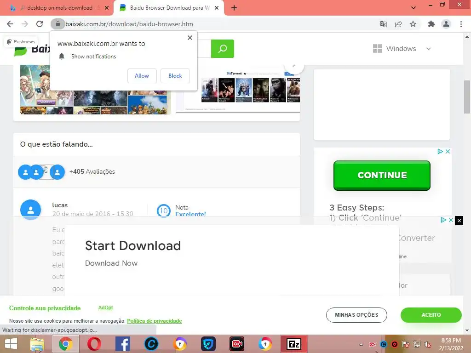
Task: Open site information lock icon
Action: (x=57, y=24)
